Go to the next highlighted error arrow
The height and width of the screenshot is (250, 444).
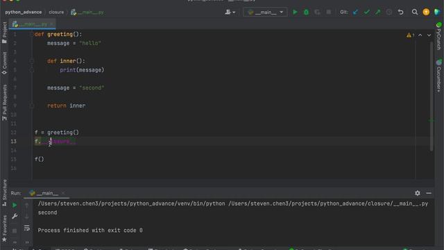coord(429,35)
